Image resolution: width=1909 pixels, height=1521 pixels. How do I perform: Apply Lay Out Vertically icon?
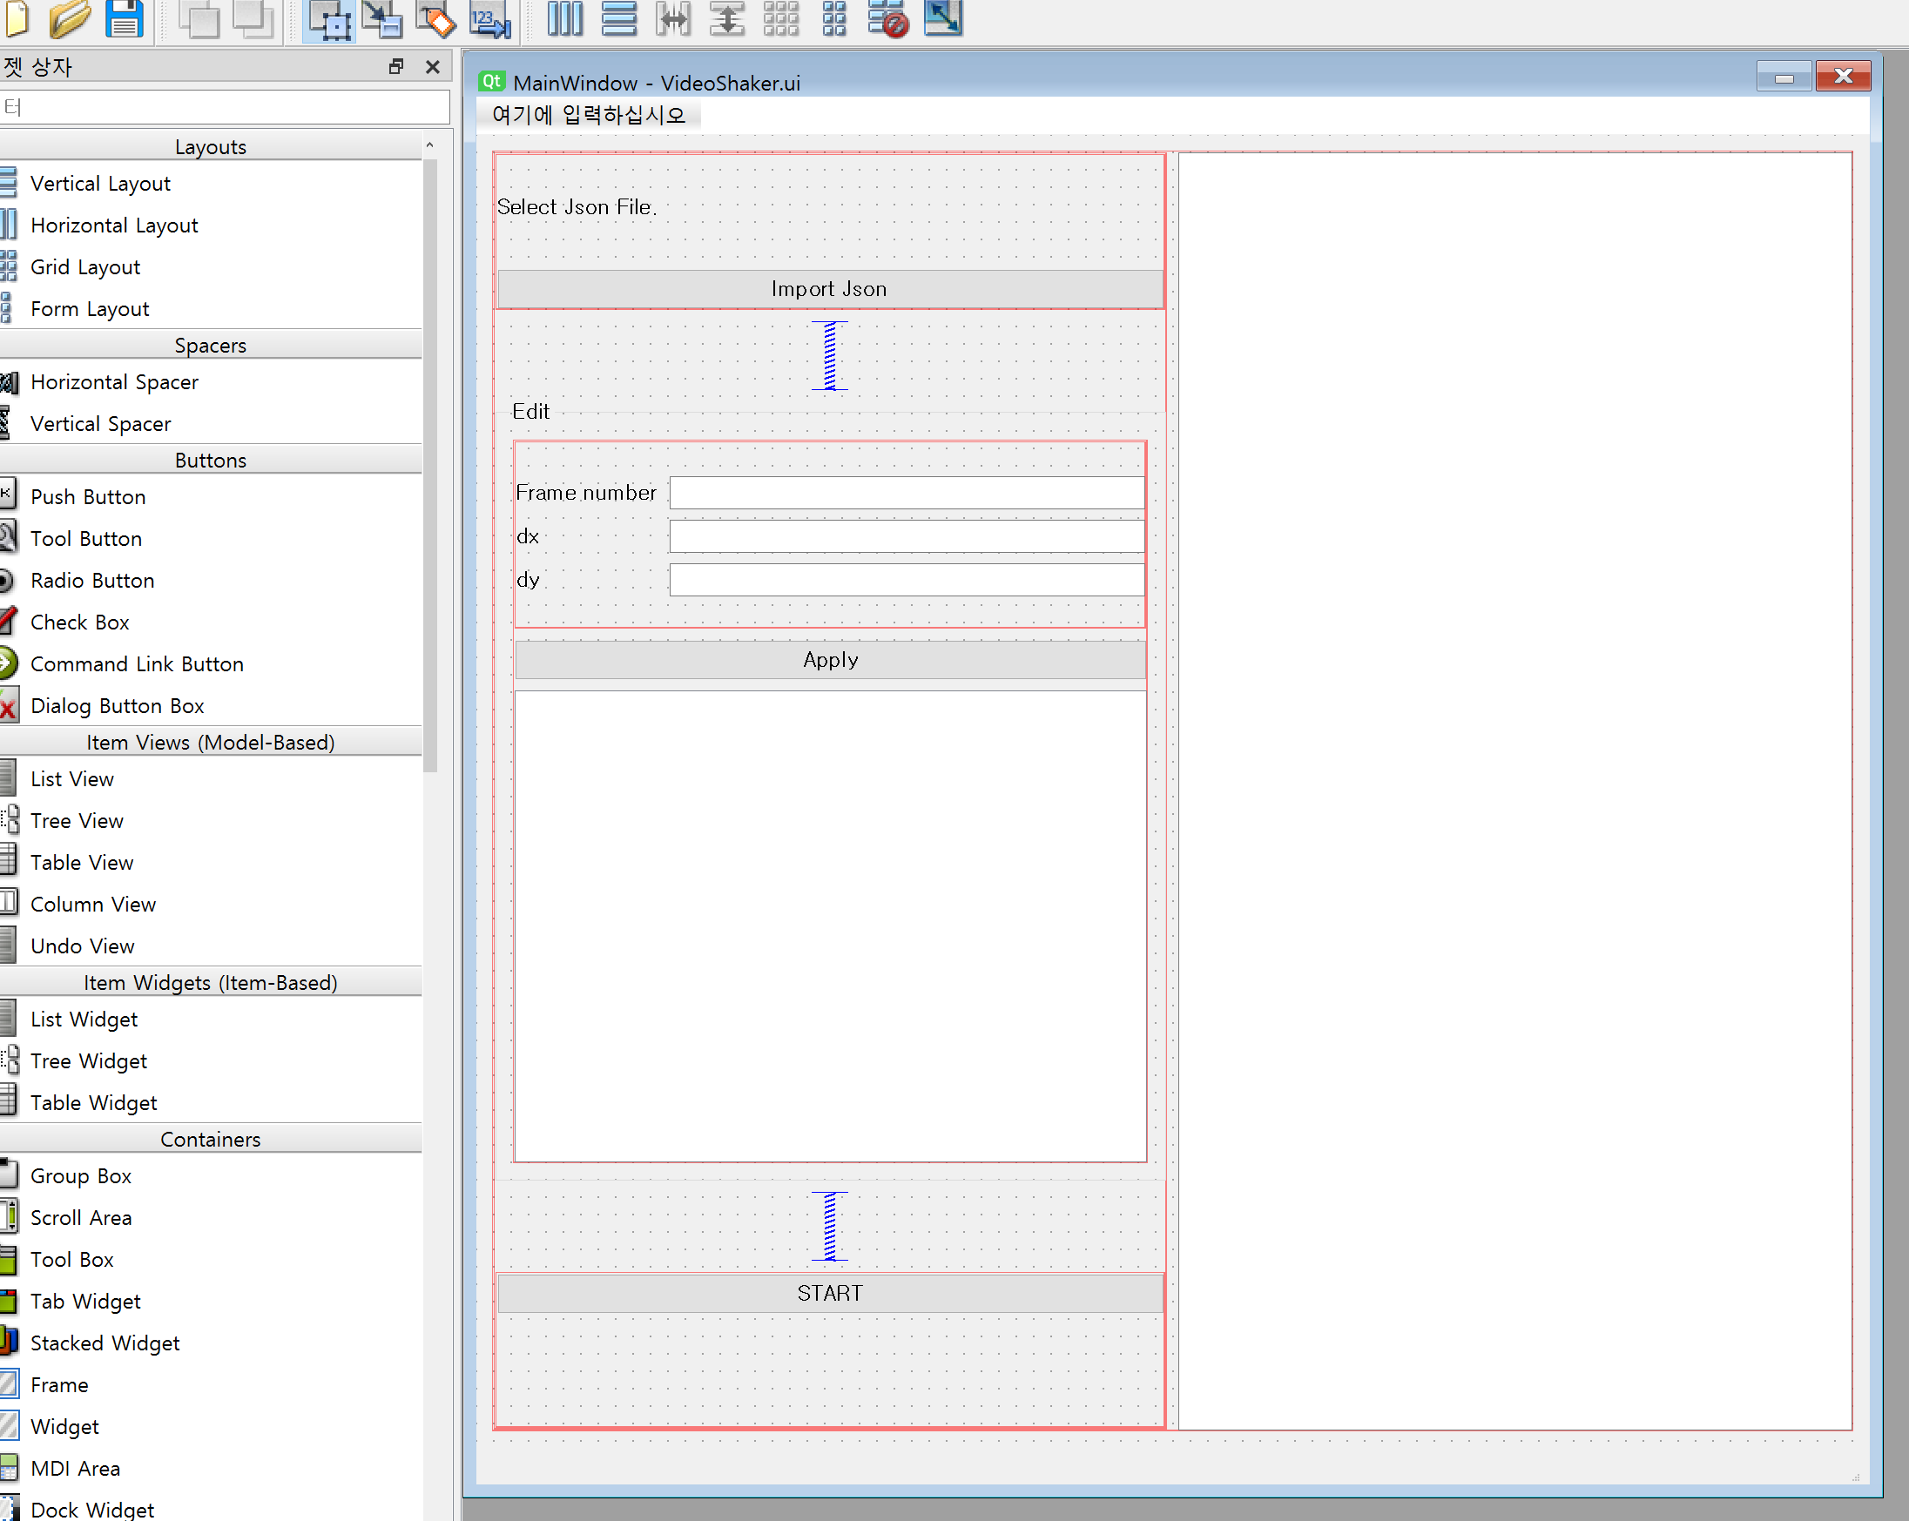[618, 17]
